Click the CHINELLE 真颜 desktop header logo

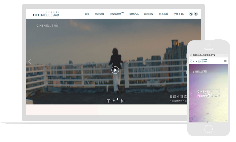(x=46, y=14)
